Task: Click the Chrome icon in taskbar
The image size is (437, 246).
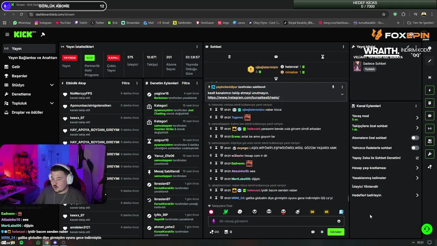Action: [x=47, y=243]
